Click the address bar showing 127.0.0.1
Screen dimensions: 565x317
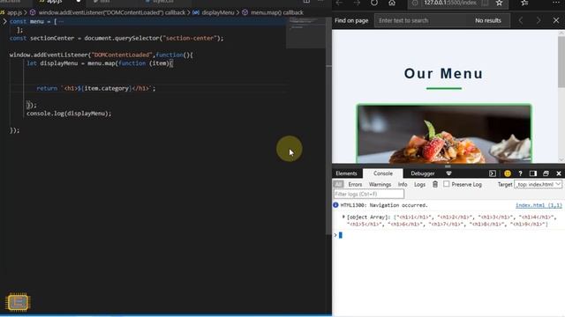(x=450, y=3)
